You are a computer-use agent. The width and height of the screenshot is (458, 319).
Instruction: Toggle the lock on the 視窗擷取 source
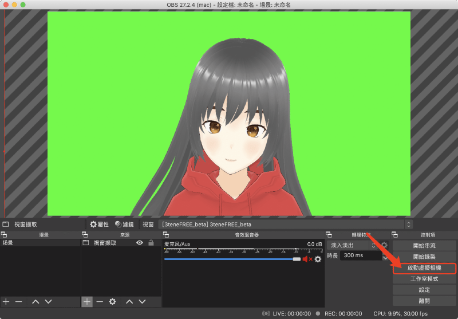pos(151,243)
